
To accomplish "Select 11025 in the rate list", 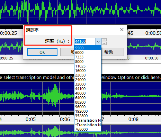I will point(88,66).
